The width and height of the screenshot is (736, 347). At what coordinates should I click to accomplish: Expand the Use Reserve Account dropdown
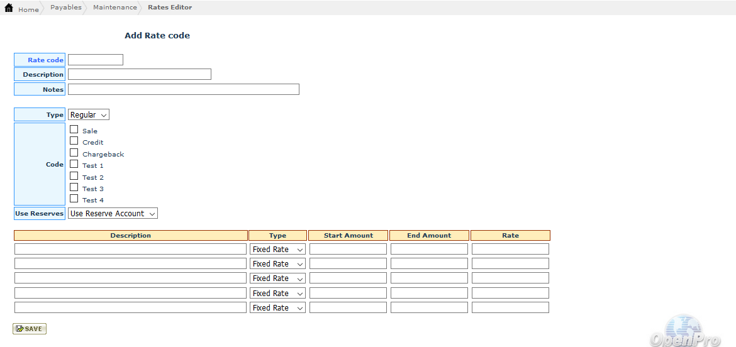tap(113, 214)
